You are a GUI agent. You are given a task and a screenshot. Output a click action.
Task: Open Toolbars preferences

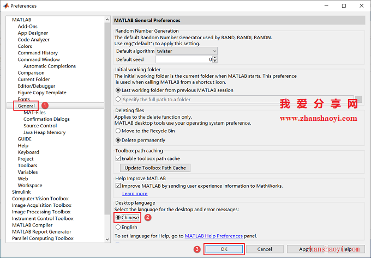[27, 165]
